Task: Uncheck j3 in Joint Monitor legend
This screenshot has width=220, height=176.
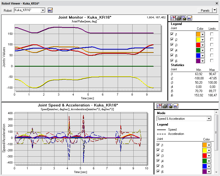Action: [172, 45]
